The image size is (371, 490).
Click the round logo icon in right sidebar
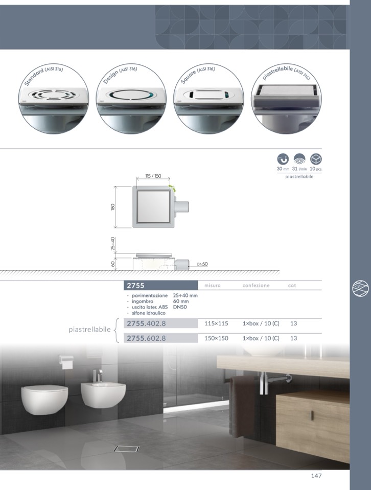[360, 288]
